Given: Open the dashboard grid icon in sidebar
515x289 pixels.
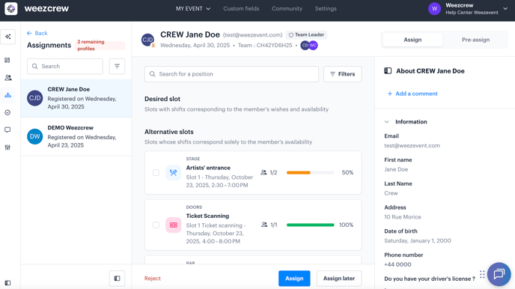Looking at the screenshot, I should [x=7, y=60].
